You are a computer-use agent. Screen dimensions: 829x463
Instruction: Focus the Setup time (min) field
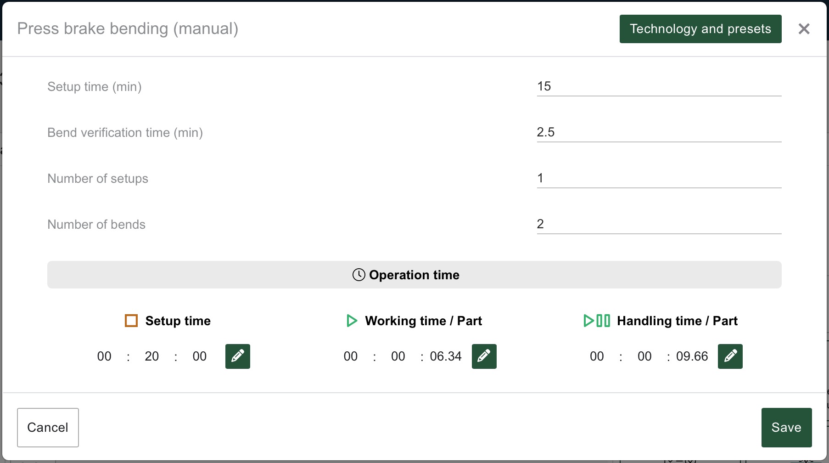tap(659, 86)
